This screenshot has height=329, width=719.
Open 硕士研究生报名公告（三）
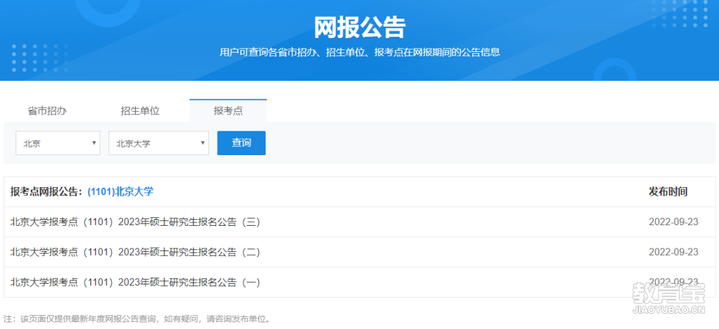coord(135,222)
